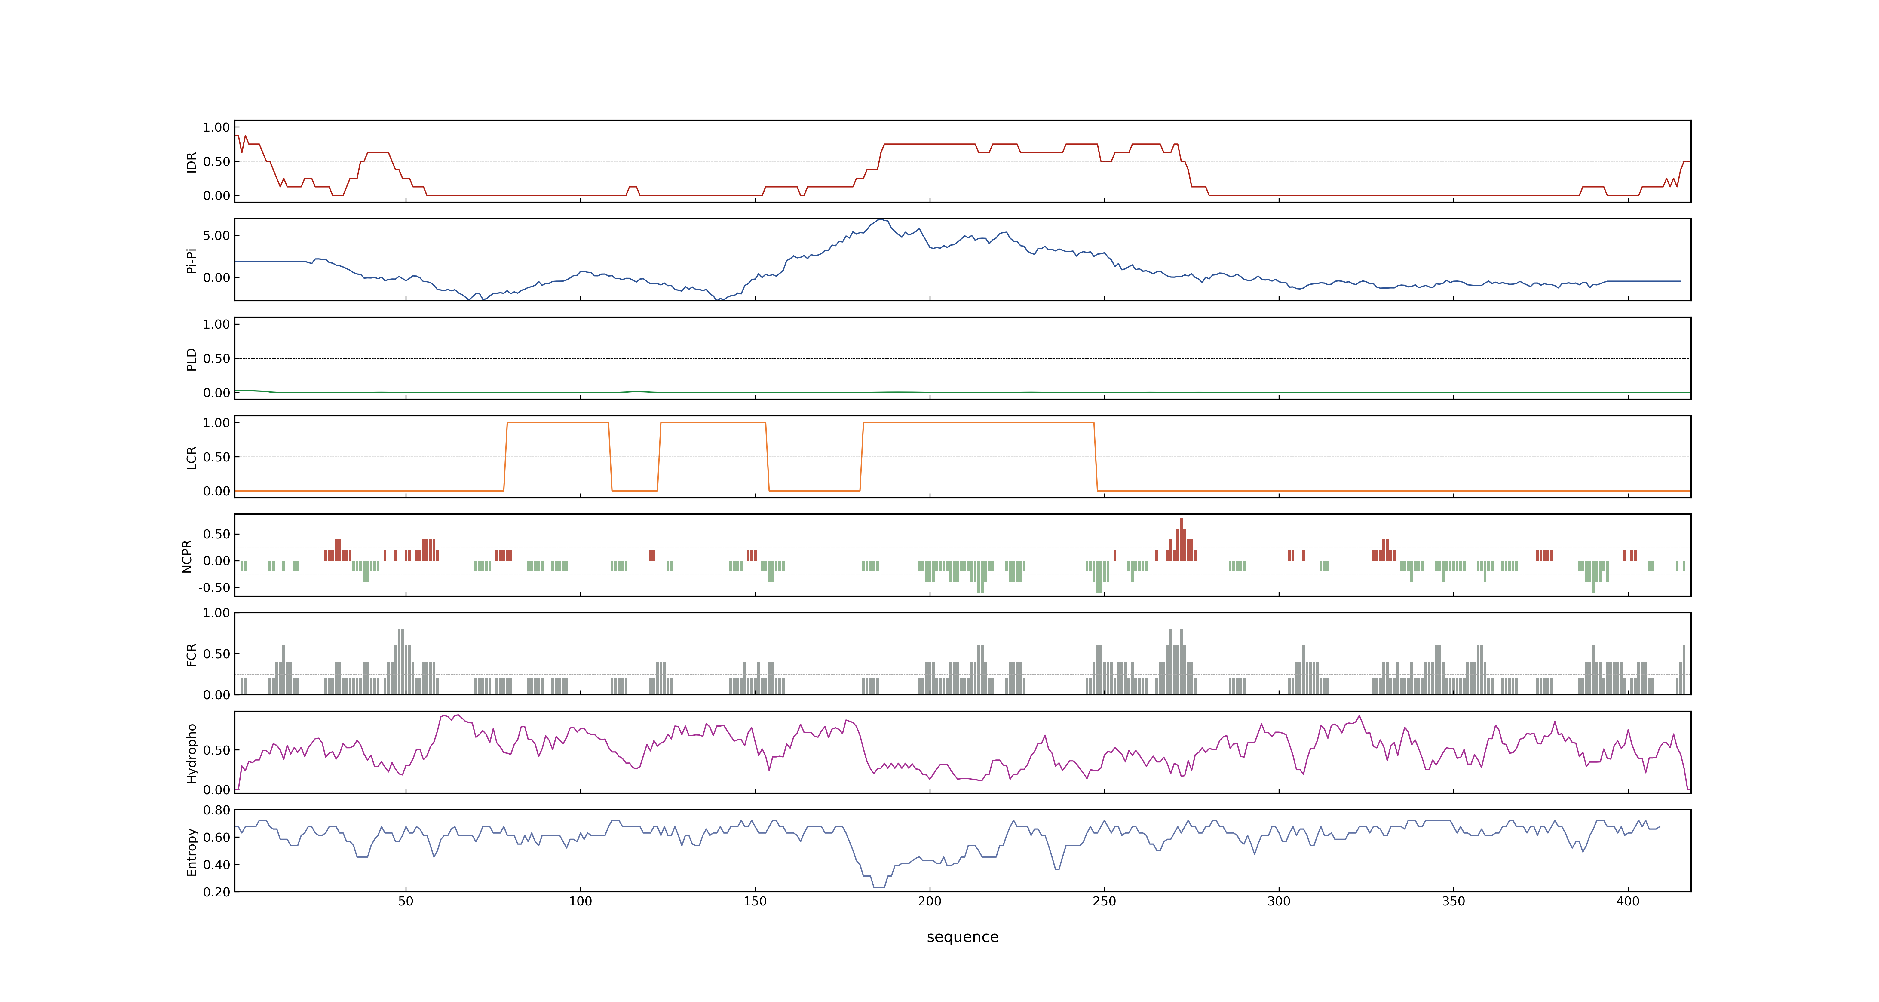The width and height of the screenshot is (1879, 1002).
Task: Click the IDR plateau near position 200
Action: 929,144
